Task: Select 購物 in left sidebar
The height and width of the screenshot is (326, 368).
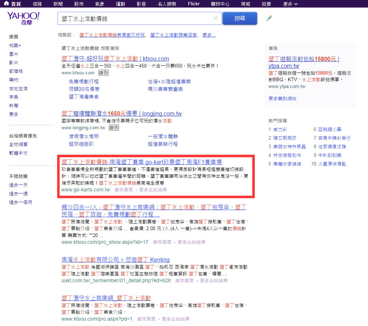Action: coord(13,80)
